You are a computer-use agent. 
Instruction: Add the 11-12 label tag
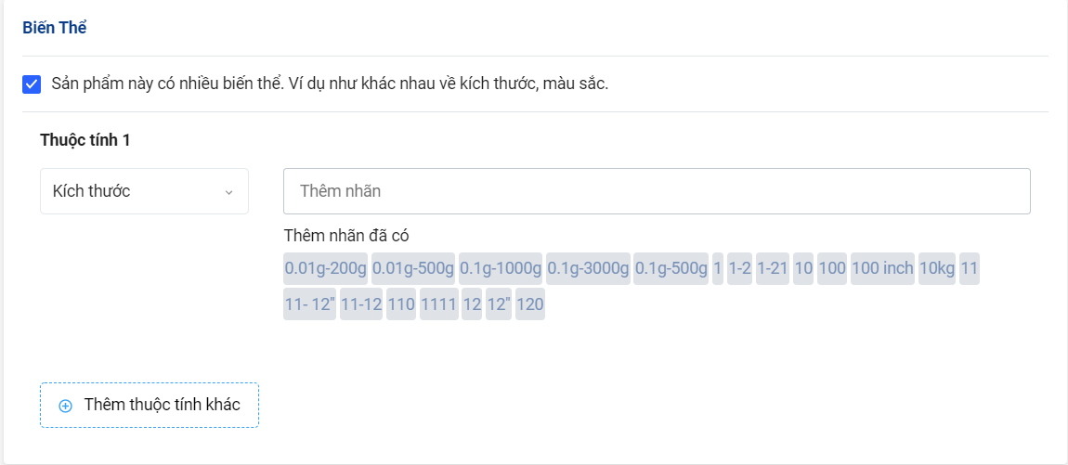tap(361, 304)
